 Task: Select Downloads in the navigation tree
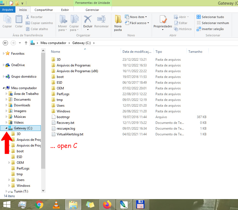22,105
